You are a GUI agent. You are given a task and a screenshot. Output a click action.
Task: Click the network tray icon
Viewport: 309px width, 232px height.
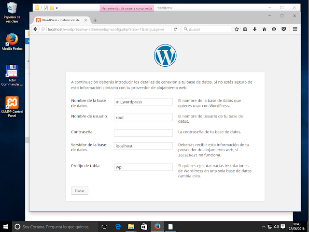pyautogui.click(x=270, y=227)
